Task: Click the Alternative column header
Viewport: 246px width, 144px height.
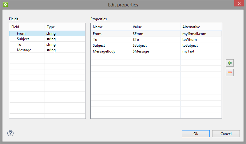Action: (191, 27)
